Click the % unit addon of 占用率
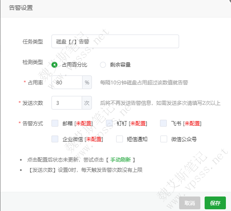The image size is (231, 211). [x=87, y=82]
